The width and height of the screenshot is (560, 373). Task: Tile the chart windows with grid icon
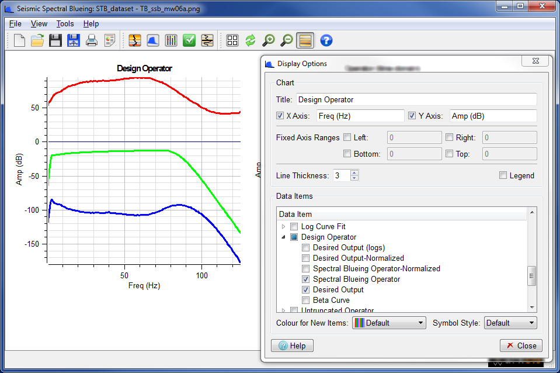click(232, 40)
